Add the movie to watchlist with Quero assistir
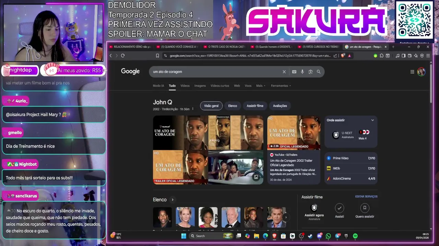 (x=365, y=211)
